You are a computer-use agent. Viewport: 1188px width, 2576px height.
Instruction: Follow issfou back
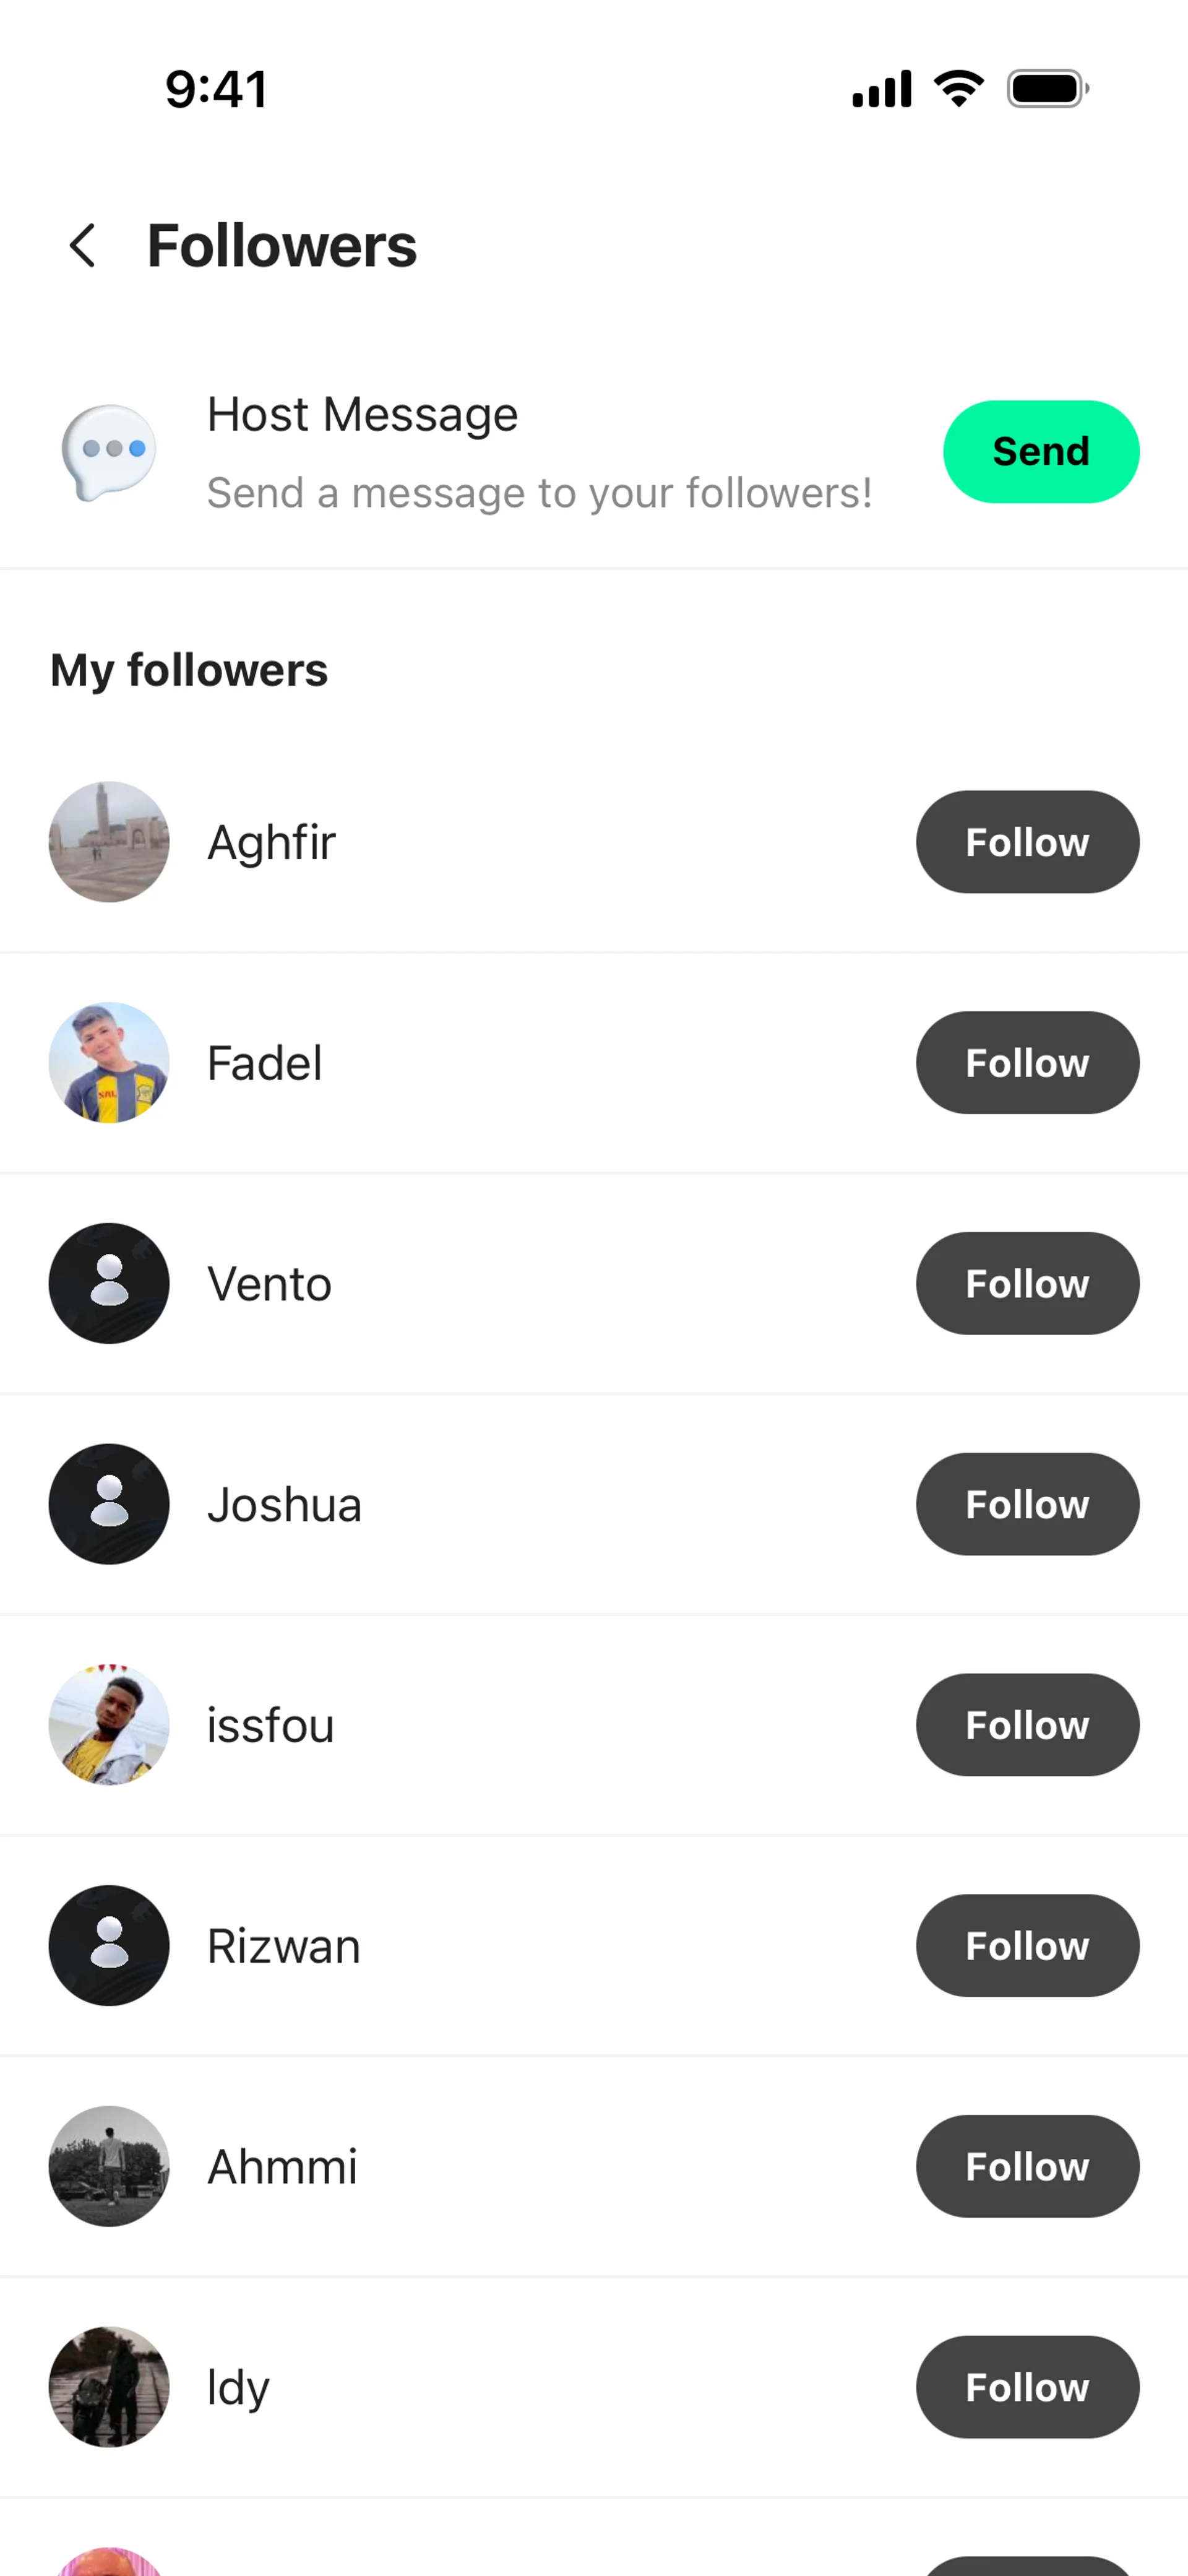coord(1028,1725)
